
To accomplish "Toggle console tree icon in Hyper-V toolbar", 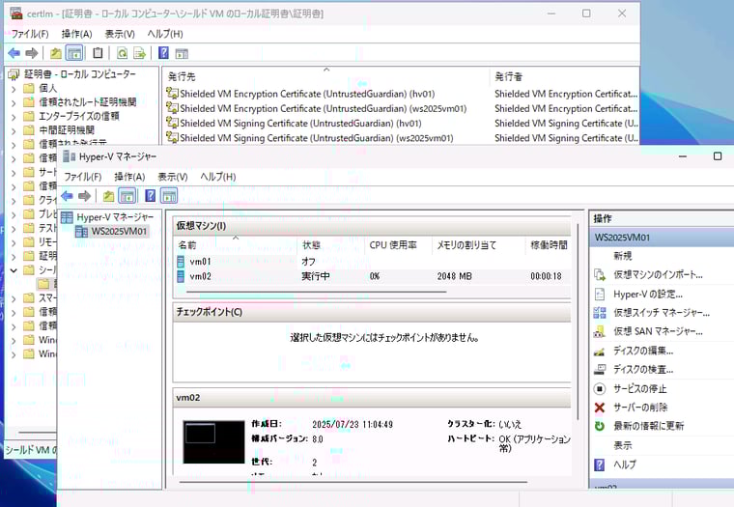I will tap(127, 196).
